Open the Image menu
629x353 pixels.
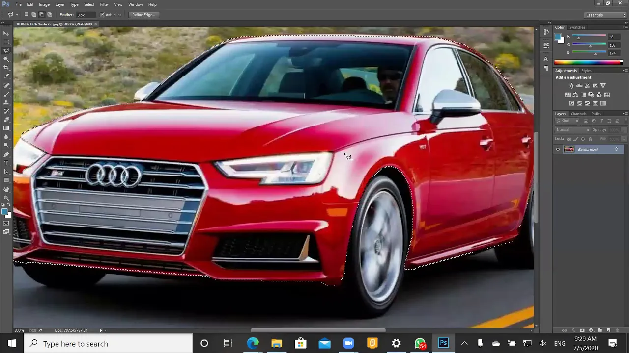click(44, 4)
